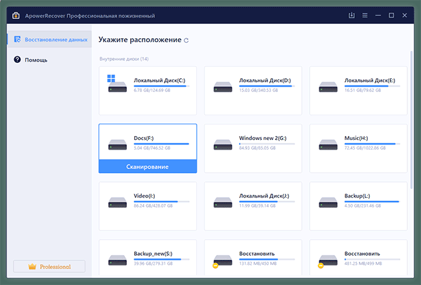
Task: Click the Docs(F:) label
Action: 144,138
